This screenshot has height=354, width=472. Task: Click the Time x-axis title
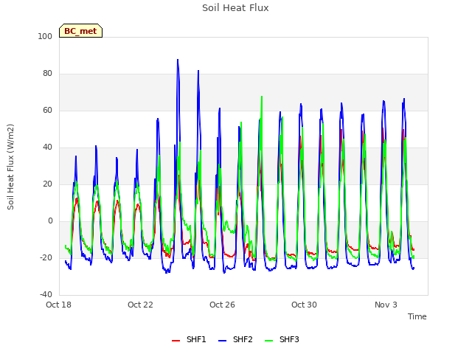[417, 316]
